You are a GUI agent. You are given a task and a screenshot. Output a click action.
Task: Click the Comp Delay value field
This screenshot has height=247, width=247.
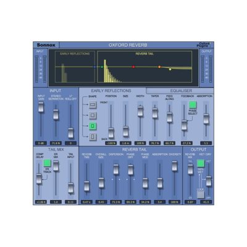41,202
